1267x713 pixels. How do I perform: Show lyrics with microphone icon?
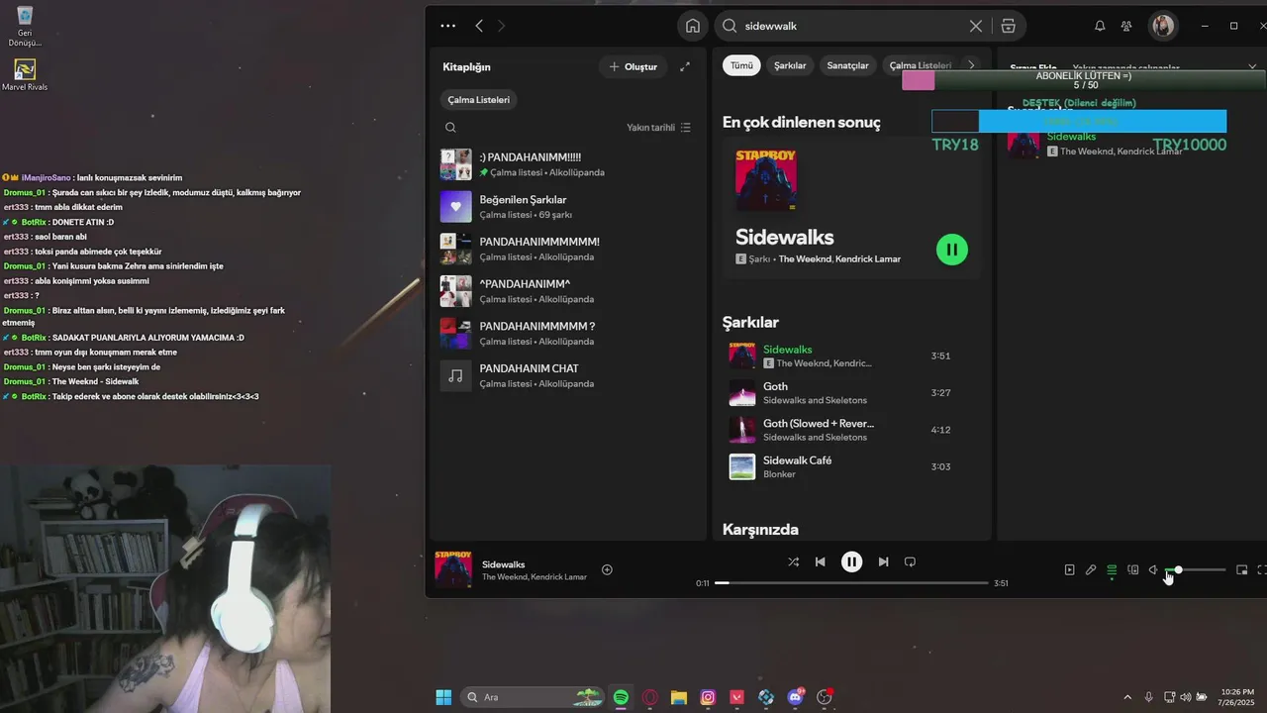(x=1091, y=569)
